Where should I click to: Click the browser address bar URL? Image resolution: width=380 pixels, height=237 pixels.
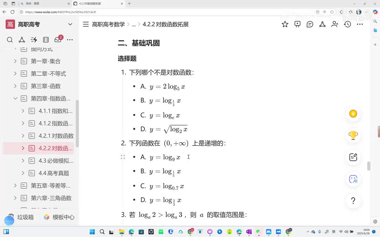pos(61,12)
